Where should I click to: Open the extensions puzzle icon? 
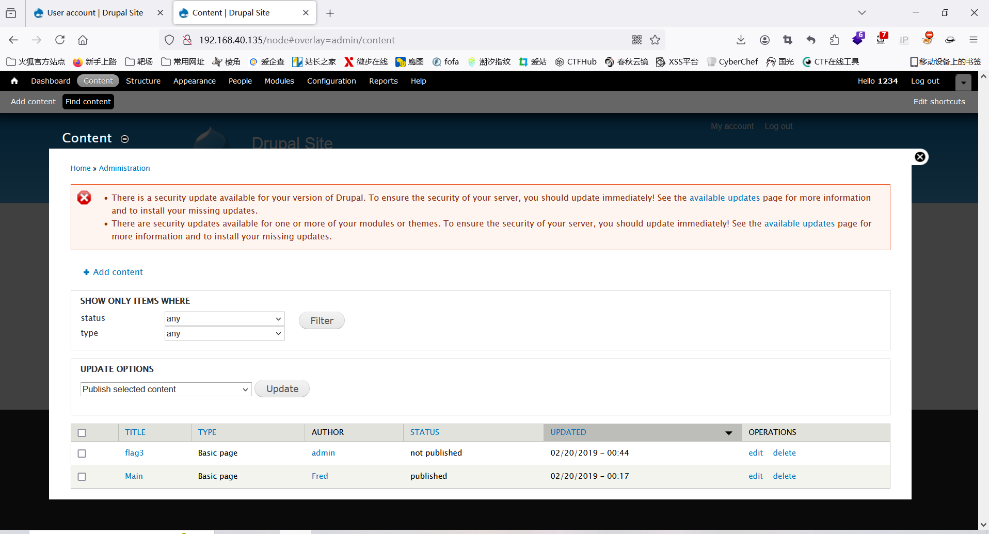pos(834,40)
